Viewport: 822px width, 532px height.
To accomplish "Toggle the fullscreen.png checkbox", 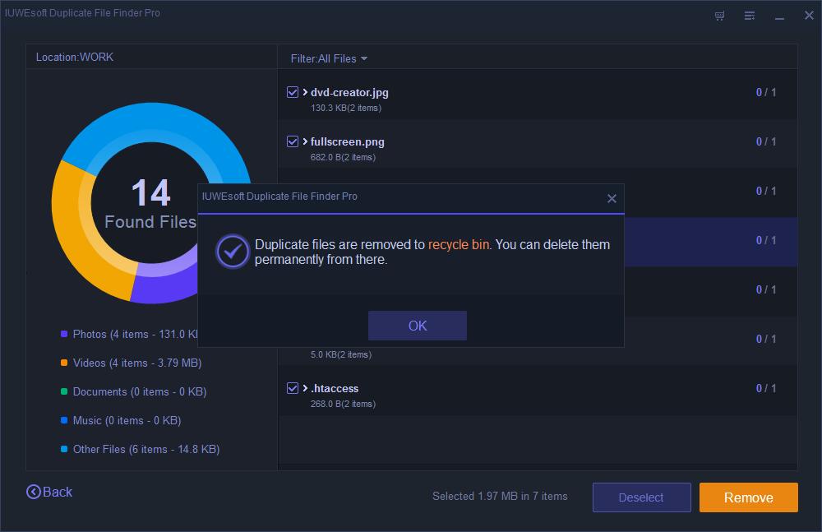I will (293, 141).
